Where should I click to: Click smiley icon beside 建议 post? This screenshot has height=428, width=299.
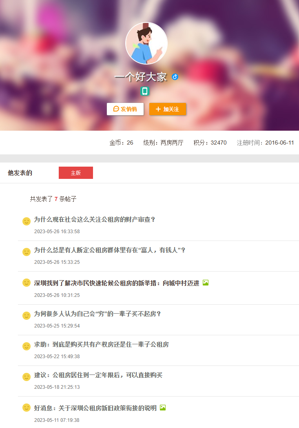click(27, 377)
